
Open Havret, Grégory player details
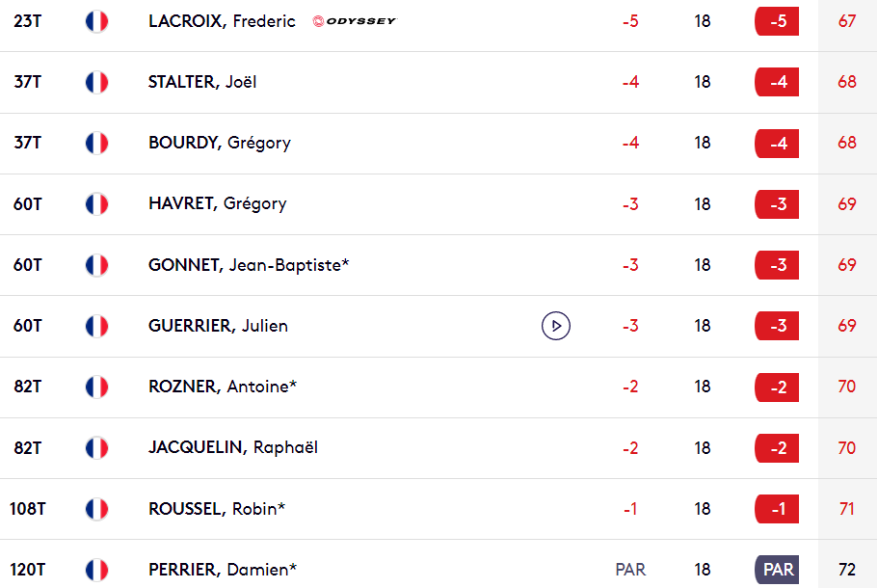217,204
